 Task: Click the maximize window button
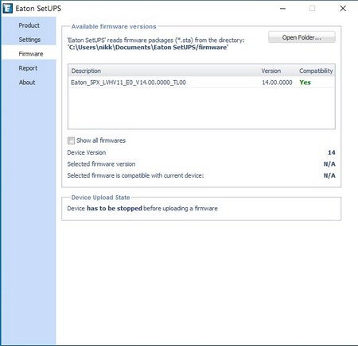click(312, 9)
